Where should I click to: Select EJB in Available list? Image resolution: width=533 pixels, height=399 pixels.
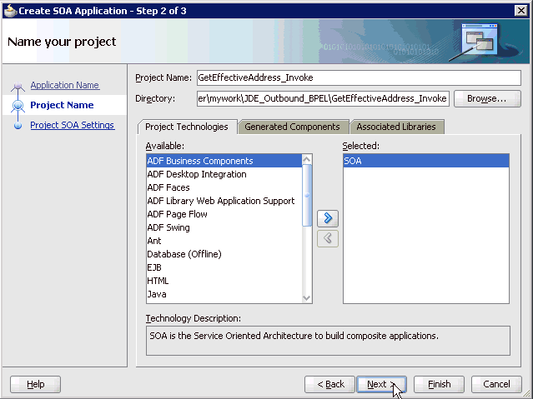[x=224, y=267]
